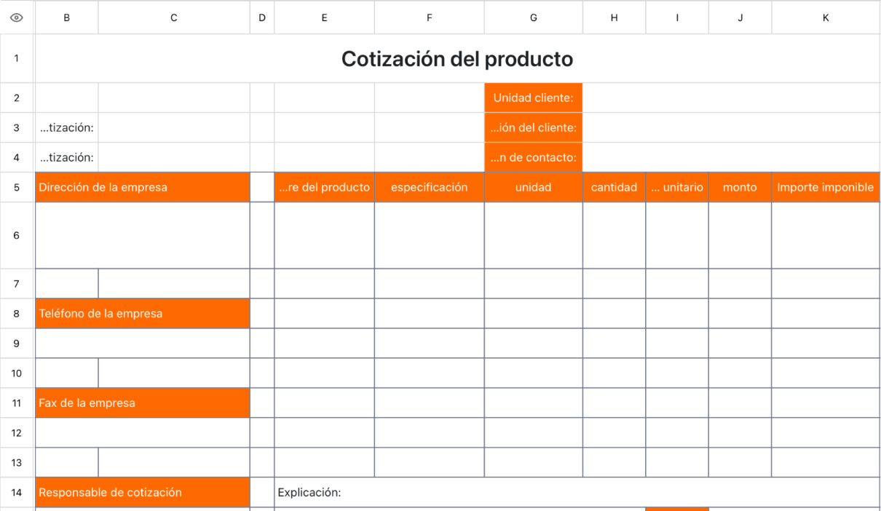Select row 12 header
Viewport: 881px width, 511px height.
17,432
